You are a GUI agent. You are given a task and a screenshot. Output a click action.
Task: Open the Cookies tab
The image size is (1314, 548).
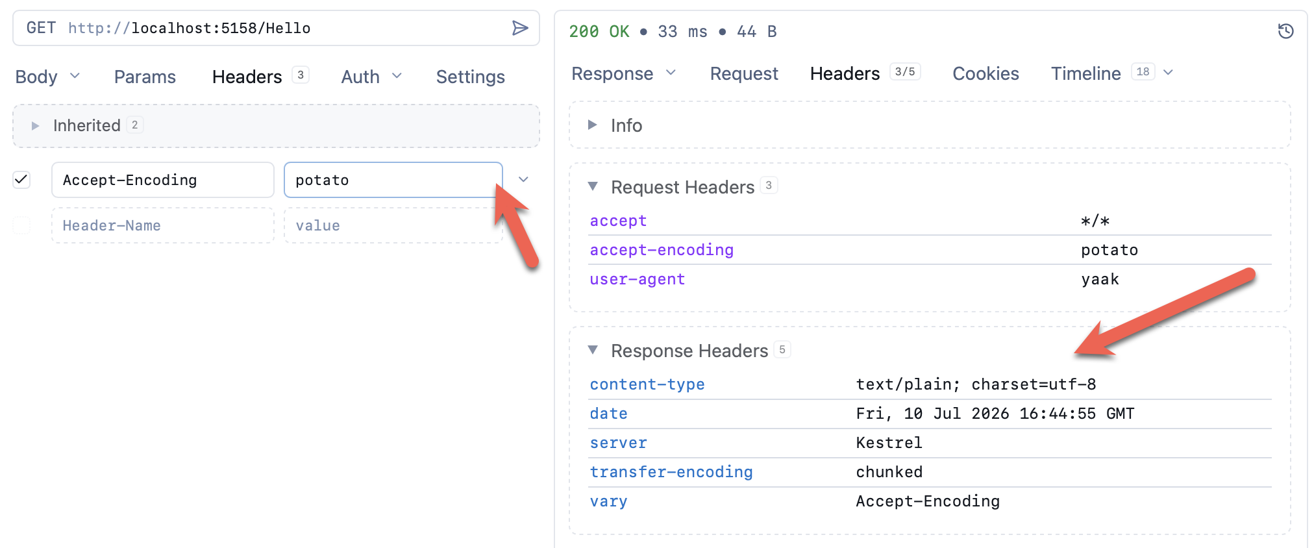pyautogui.click(x=985, y=73)
